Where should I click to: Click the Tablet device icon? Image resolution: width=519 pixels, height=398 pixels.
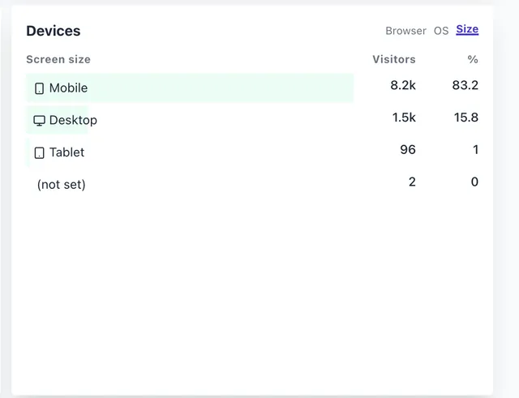pyautogui.click(x=39, y=152)
